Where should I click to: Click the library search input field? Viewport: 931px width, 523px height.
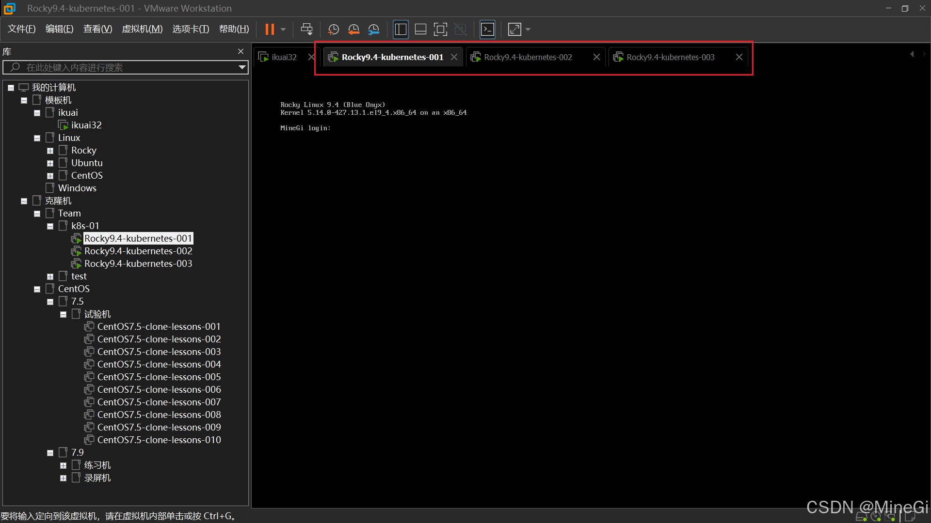[x=121, y=67]
